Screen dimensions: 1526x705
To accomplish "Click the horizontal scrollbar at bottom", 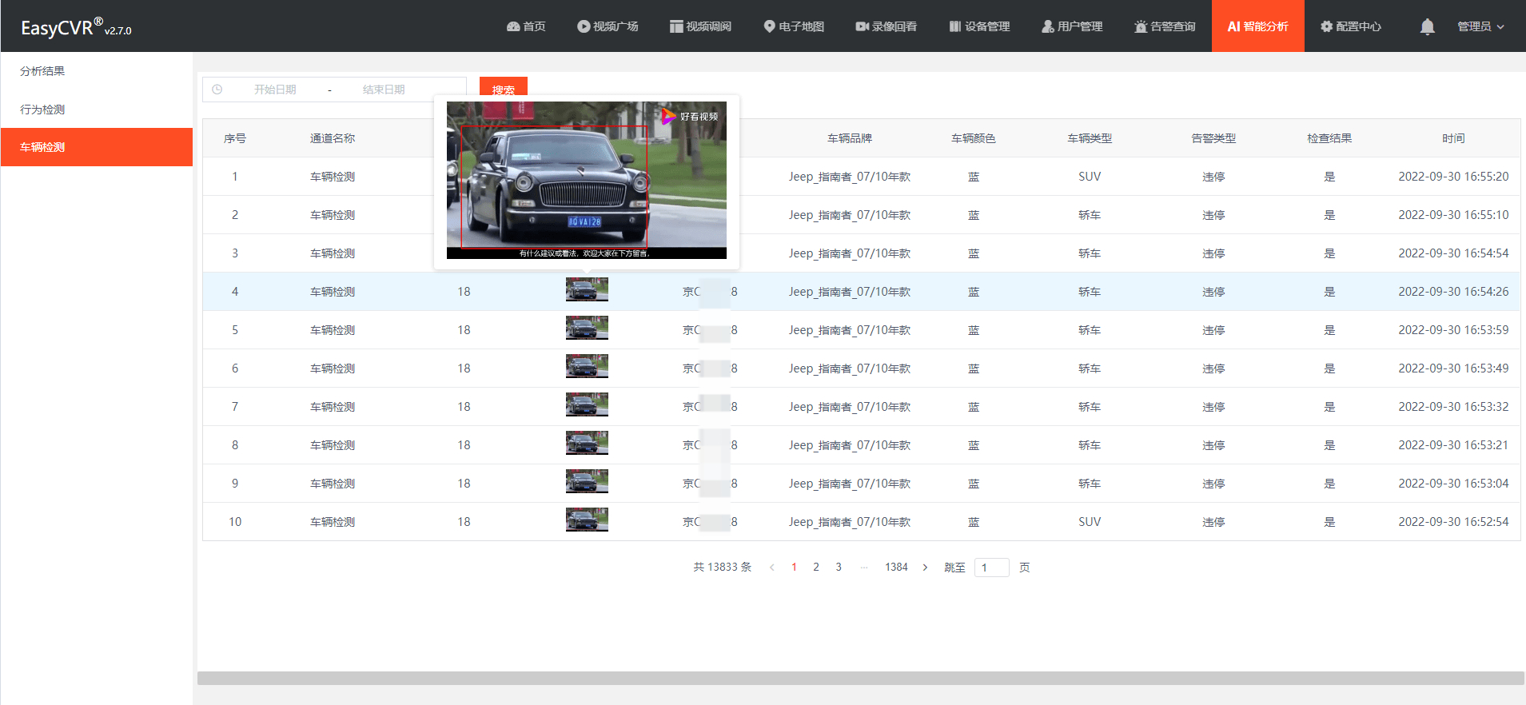I will click(x=861, y=678).
